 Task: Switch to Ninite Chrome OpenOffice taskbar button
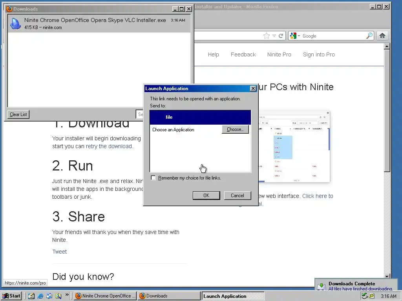coord(105,296)
